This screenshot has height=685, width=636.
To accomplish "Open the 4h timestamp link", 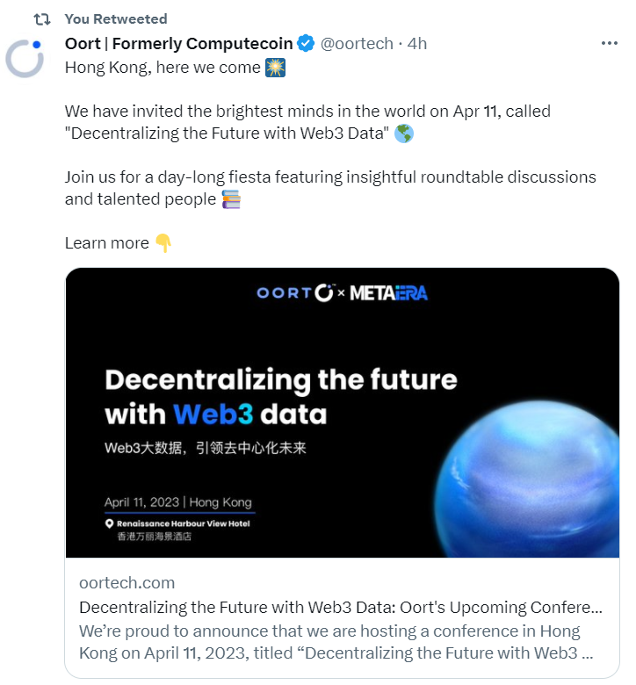I will 417,43.
